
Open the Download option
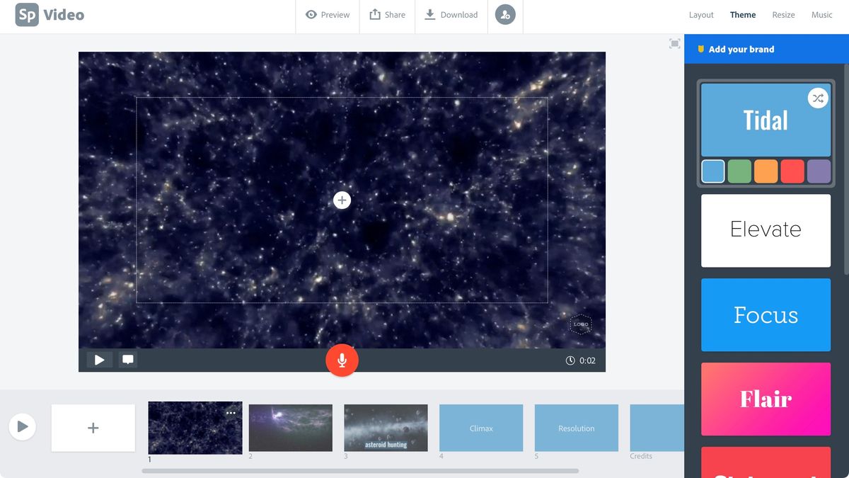pyautogui.click(x=451, y=14)
